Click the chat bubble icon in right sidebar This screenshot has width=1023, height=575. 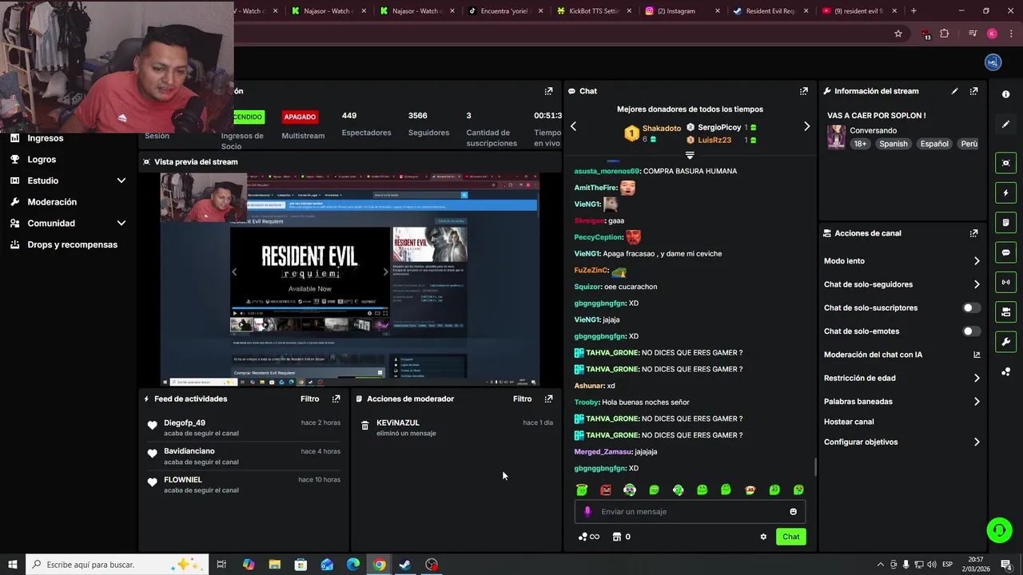pyautogui.click(x=1005, y=252)
